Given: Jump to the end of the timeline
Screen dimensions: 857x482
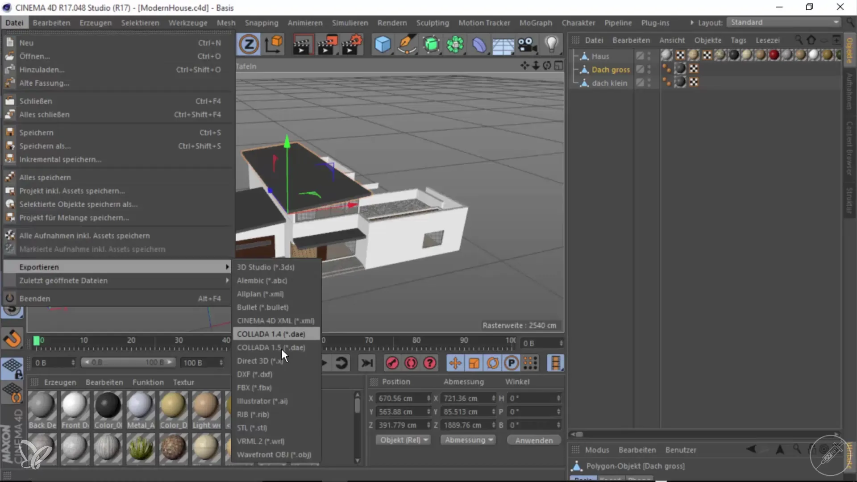Looking at the screenshot, I should (x=367, y=363).
